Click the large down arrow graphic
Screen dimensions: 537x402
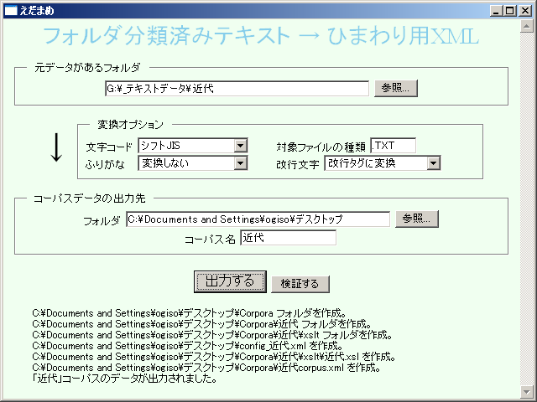[x=56, y=147]
